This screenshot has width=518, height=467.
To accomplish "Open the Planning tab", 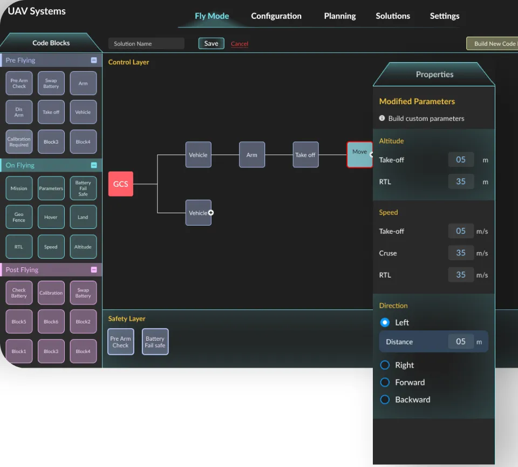I will click(340, 16).
